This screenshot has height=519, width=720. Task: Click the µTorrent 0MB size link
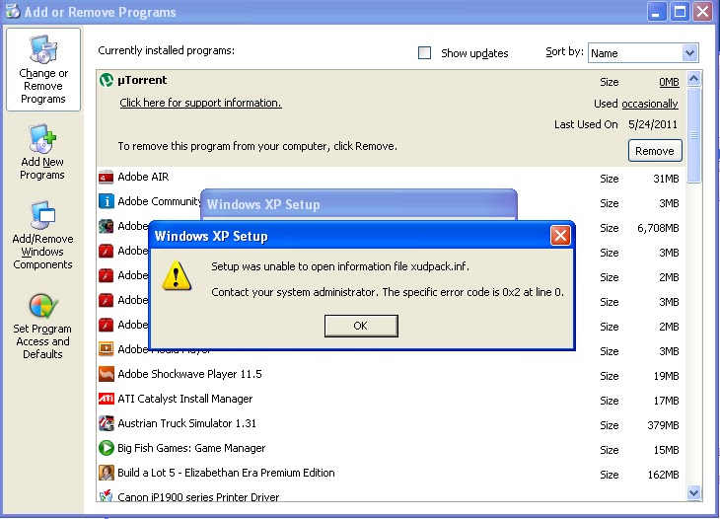(x=669, y=82)
